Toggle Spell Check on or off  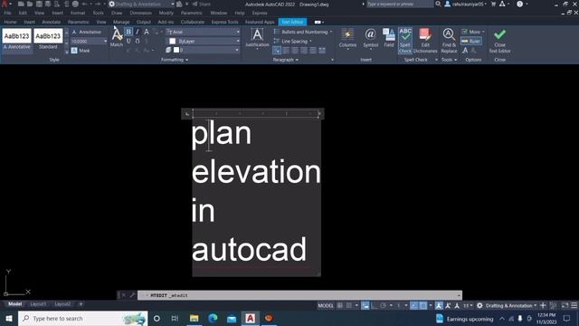coord(405,40)
